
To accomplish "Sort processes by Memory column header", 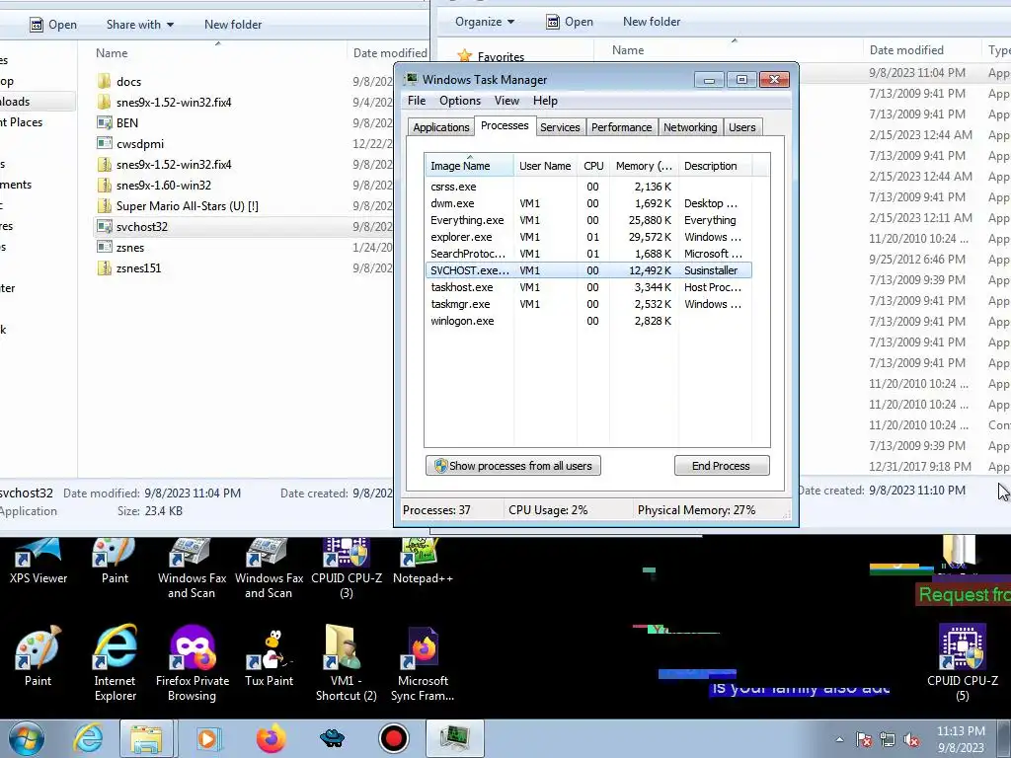I will point(644,166).
